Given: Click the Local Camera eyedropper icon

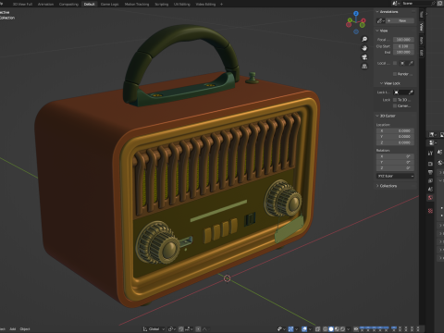Looking at the screenshot, I should (411, 63).
